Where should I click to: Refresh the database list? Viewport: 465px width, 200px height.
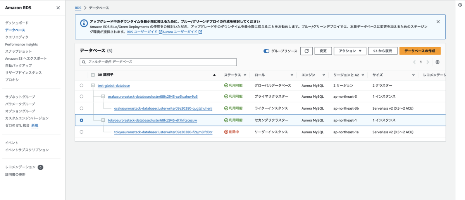[306, 51]
